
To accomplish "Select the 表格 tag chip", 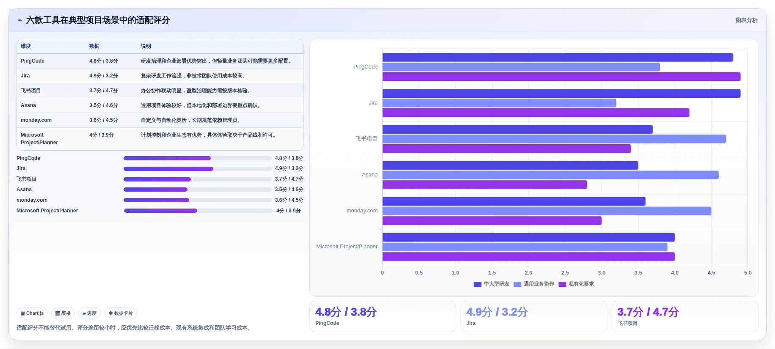I will (x=63, y=313).
